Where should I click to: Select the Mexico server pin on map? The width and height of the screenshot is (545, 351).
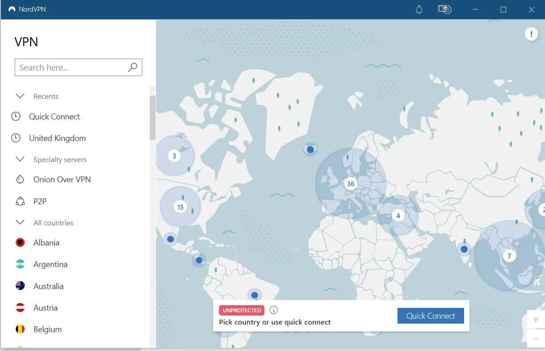click(170, 239)
